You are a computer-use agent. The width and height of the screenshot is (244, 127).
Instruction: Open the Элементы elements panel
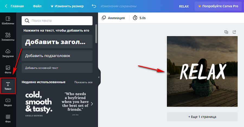click(8, 37)
